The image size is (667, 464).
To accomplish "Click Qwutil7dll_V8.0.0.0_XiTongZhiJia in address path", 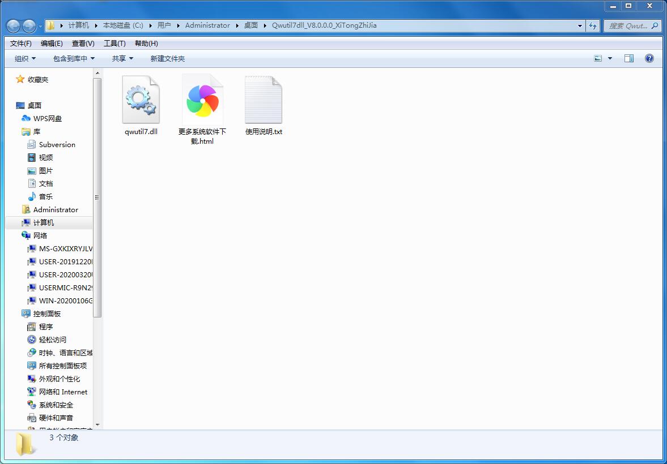I will (x=324, y=25).
